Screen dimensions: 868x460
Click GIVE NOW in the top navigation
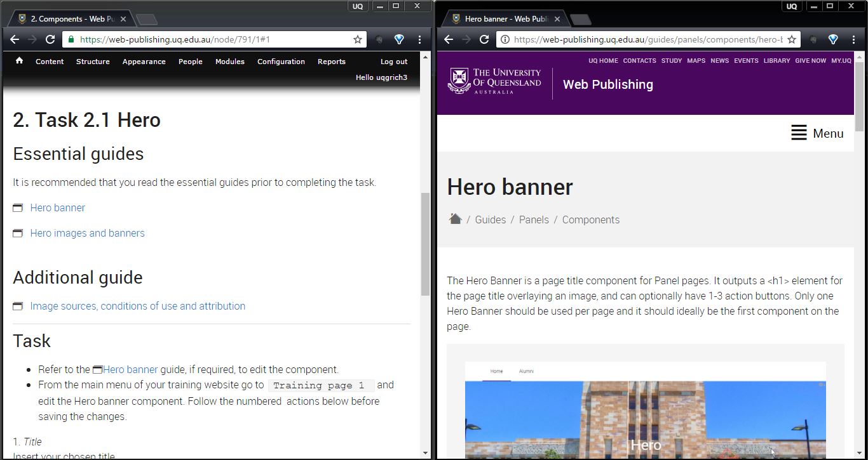tap(811, 61)
